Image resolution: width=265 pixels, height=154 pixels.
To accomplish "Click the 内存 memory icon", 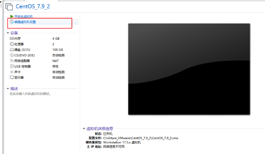I will 12,38.
